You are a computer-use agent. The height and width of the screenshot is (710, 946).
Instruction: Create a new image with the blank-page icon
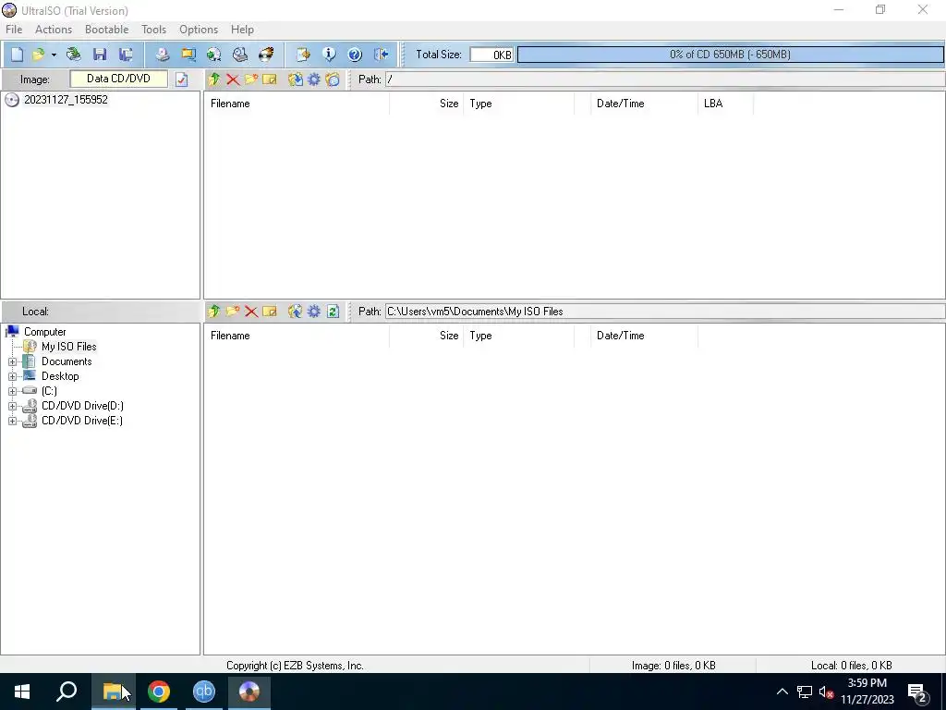click(x=17, y=55)
